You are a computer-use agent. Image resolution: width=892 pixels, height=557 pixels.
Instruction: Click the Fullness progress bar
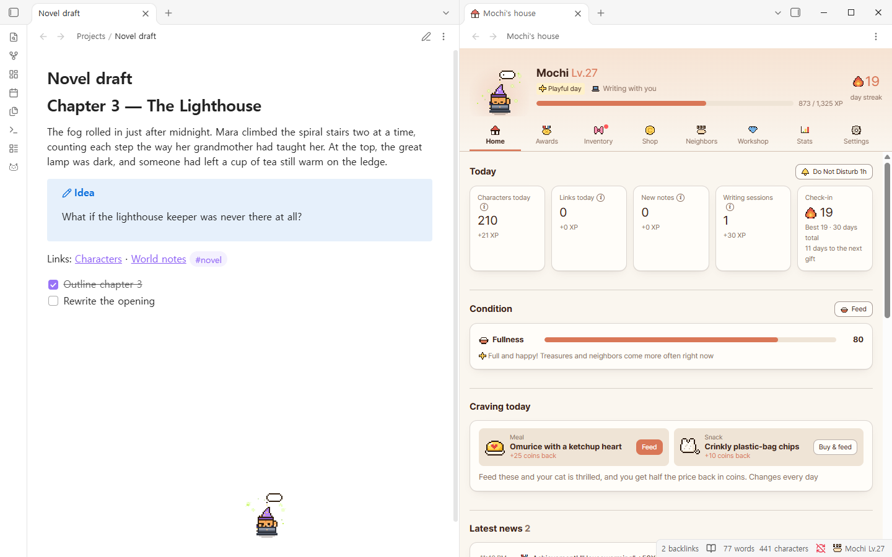(690, 340)
